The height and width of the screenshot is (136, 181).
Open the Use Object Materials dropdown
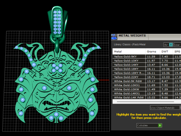coord(166,108)
